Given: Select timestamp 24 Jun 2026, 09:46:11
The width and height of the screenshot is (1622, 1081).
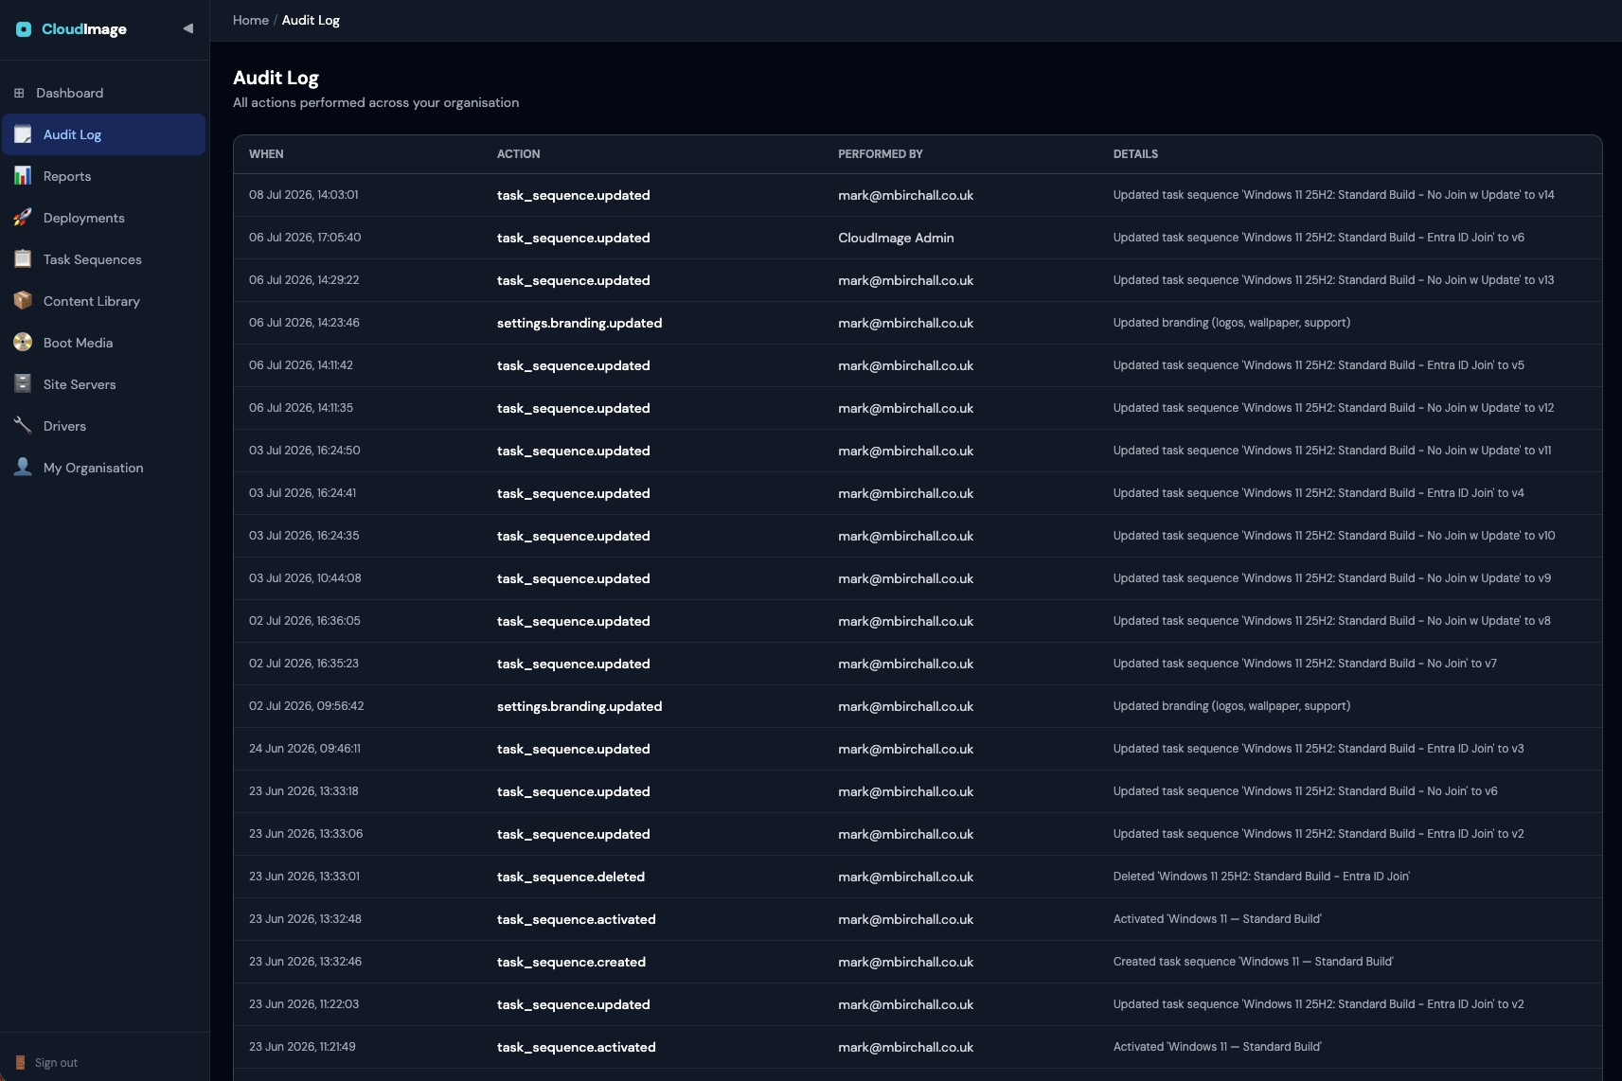Looking at the screenshot, I should click(305, 749).
